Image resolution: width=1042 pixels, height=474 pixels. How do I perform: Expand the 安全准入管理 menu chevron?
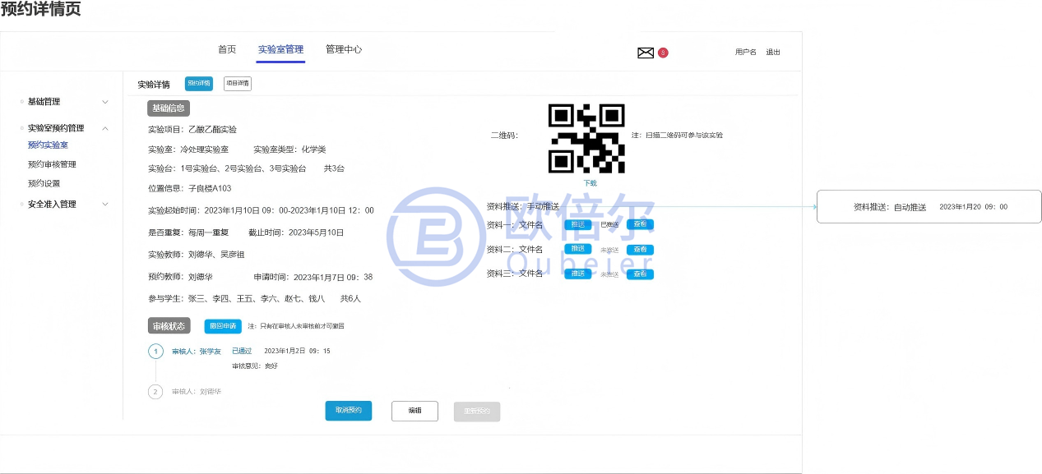pyautogui.click(x=104, y=205)
